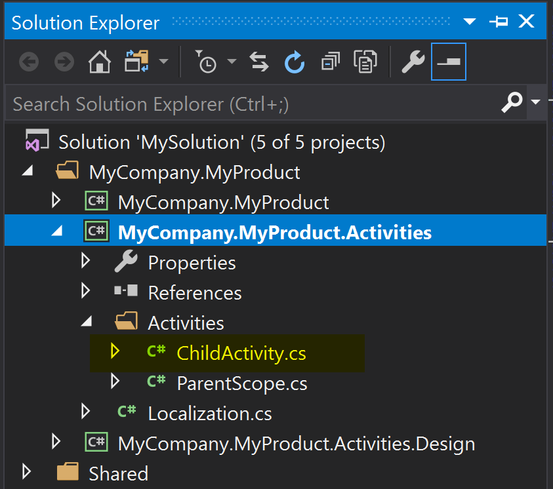Open Solution Explorer window position menu
The image size is (553, 489).
click(x=470, y=22)
